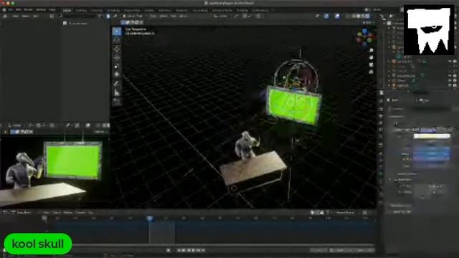Switch to the Animation workspace tab
Image resolution: width=459 pixels, height=258 pixels.
pos(165,10)
